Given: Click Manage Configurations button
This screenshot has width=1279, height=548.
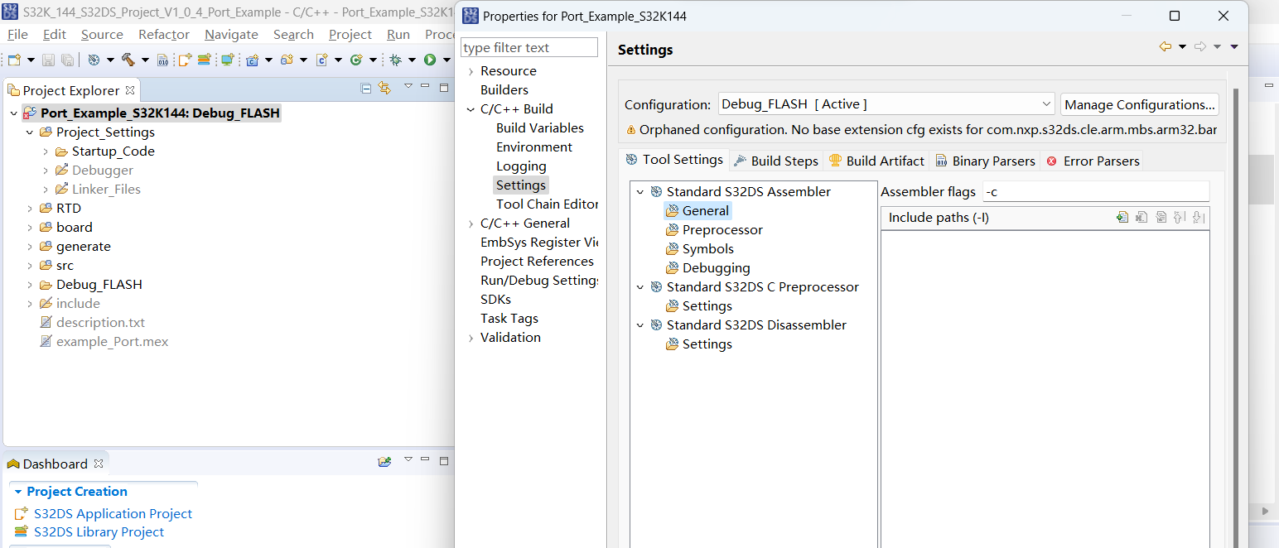Looking at the screenshot, I should 1140,103.
